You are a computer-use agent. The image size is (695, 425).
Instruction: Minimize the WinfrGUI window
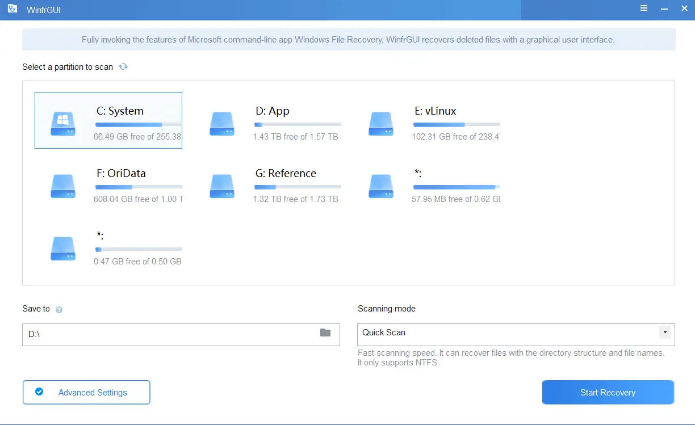[x=664, y=9]
